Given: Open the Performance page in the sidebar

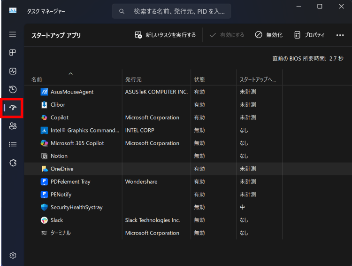Looking at the screenshot, I should [13, 71].
